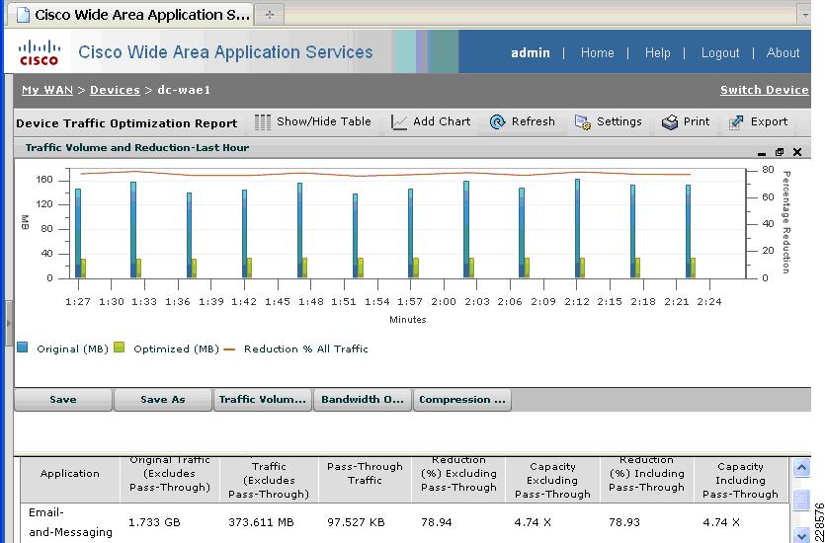Open Settings via its toolbar icon
This screenshot has width=825, height=543.
coord(583,122)
